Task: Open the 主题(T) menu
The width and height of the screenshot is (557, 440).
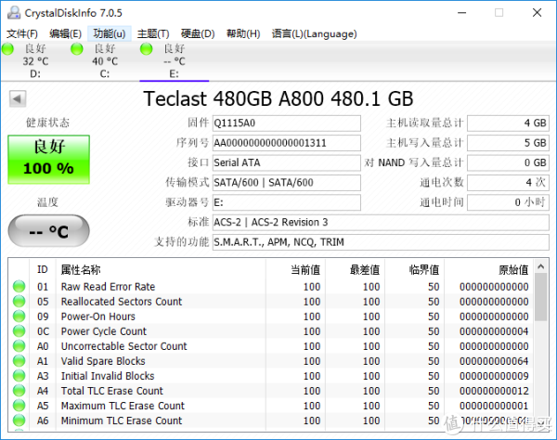Action: point(153,33)
